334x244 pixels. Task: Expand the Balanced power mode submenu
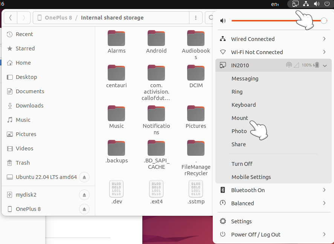(324, 203)
